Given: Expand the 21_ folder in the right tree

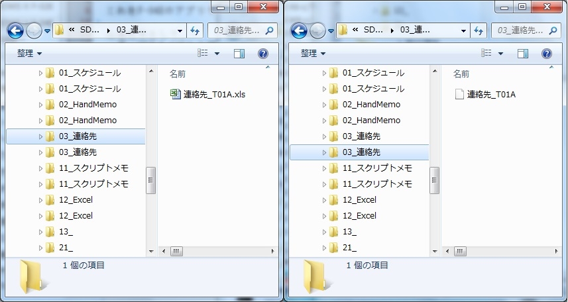Looking at the screenshot, I should [324, 248].
